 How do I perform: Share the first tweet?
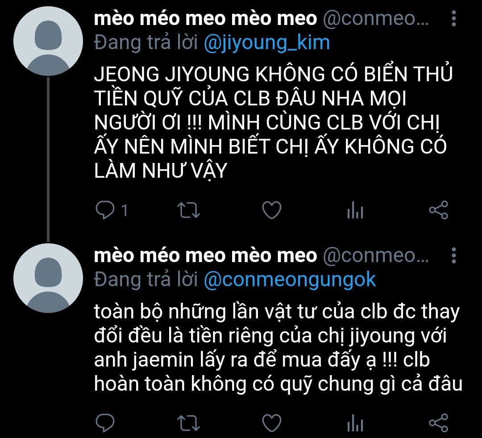tap(439, 210)
